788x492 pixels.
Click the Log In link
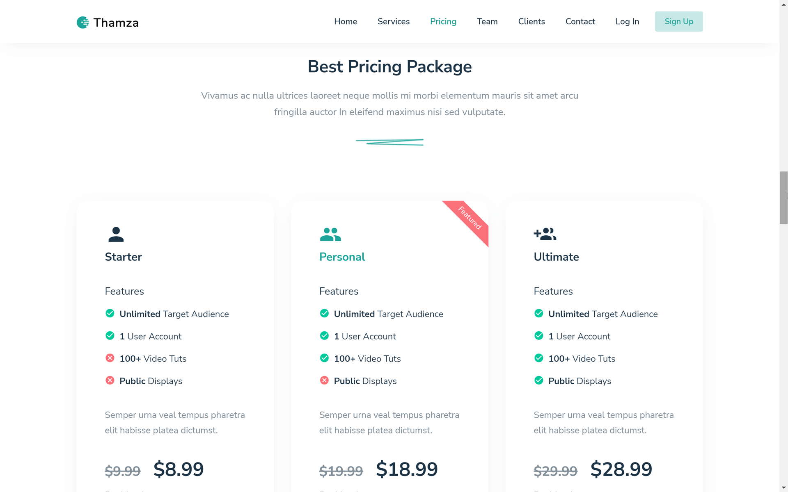point(627,21)
